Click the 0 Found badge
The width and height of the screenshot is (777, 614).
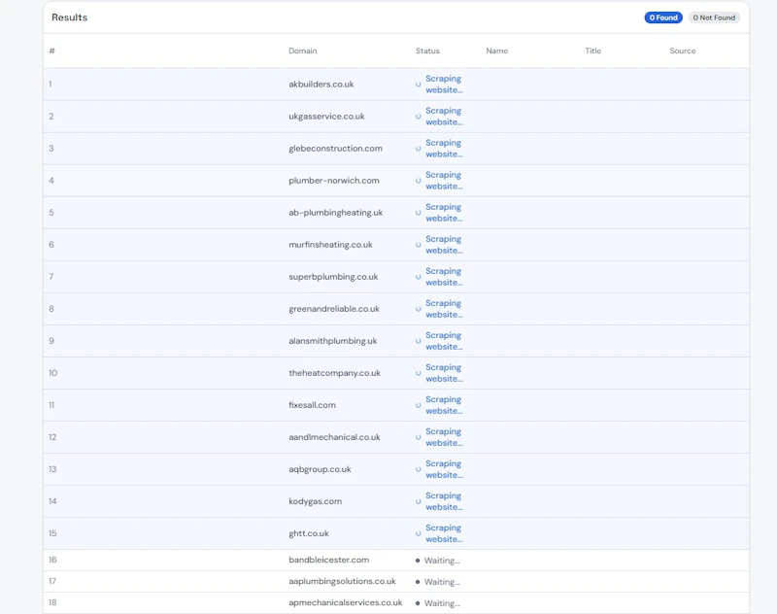[x=663, y=17]
